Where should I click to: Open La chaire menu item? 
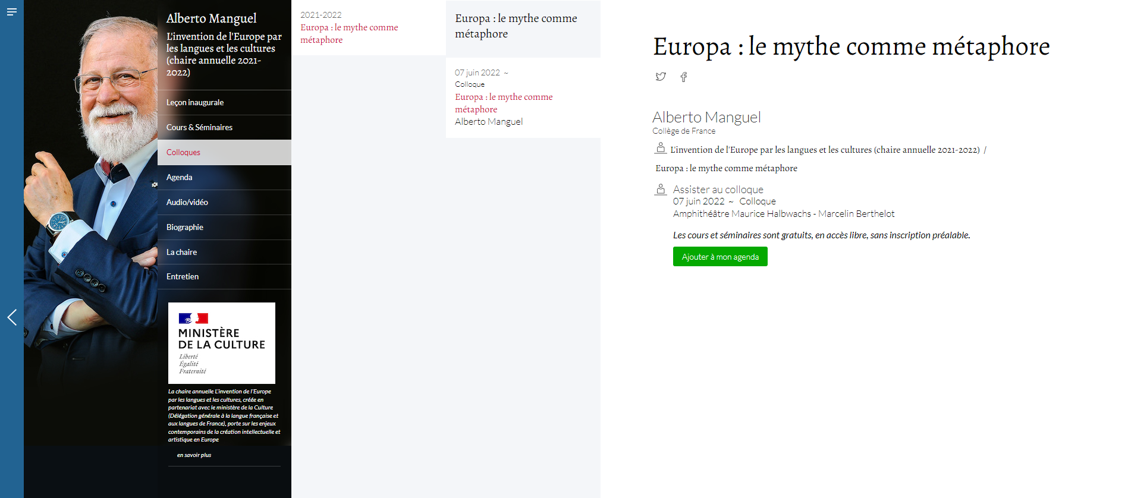(225, 252)
